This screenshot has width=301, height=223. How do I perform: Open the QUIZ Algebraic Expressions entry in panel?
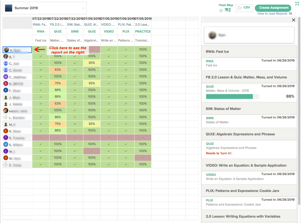(x=249, y=149)
